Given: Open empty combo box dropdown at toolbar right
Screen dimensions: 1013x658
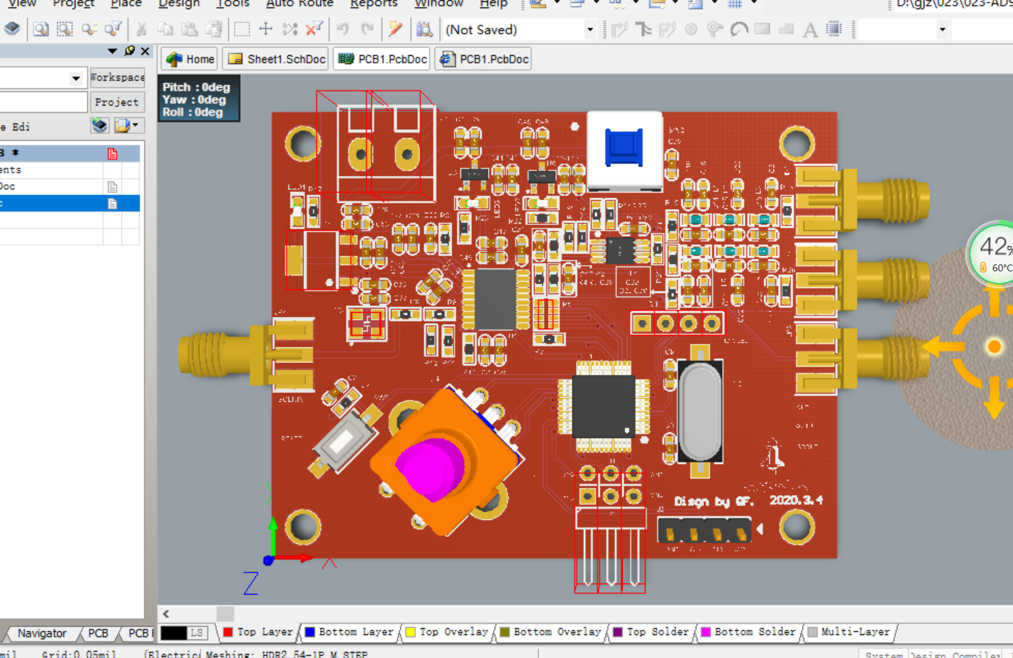Looking at the screenshot, I should [x=942, y=30].
